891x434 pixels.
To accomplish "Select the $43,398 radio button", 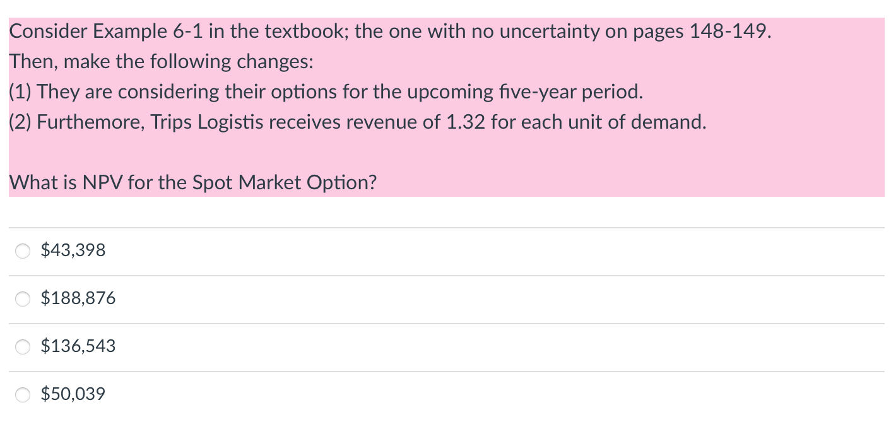I will tap(23, 250).
